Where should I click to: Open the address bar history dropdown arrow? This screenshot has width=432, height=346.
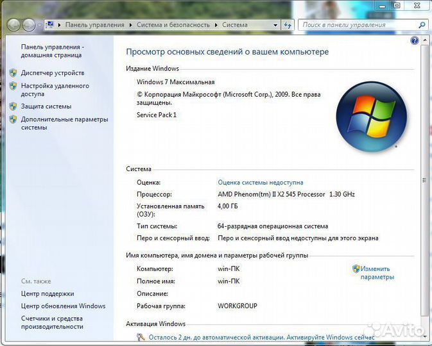(275, 25)
